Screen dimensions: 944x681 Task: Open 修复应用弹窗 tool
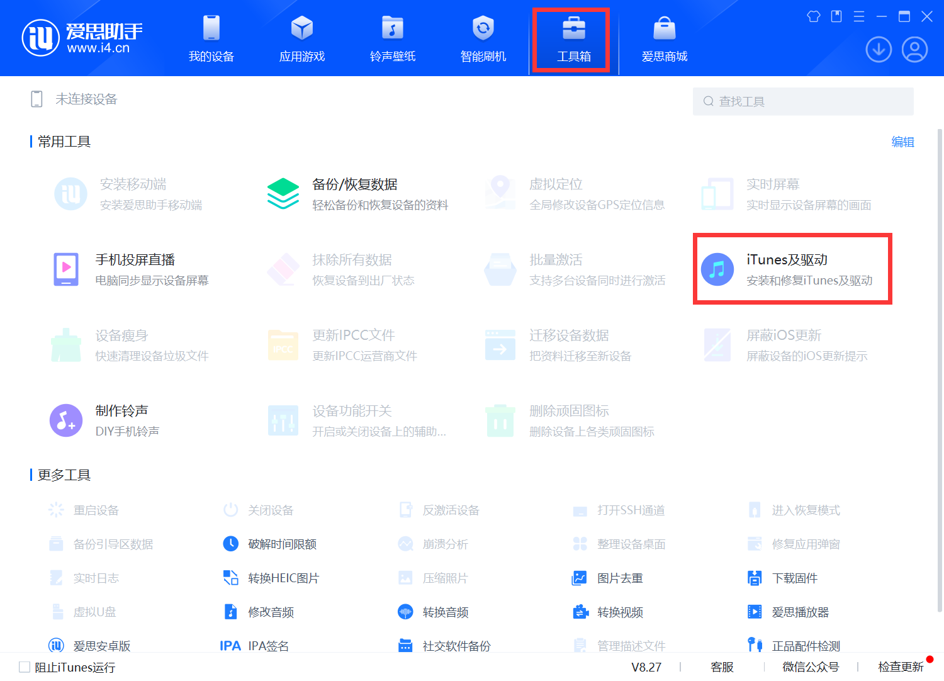pos(794,544)
